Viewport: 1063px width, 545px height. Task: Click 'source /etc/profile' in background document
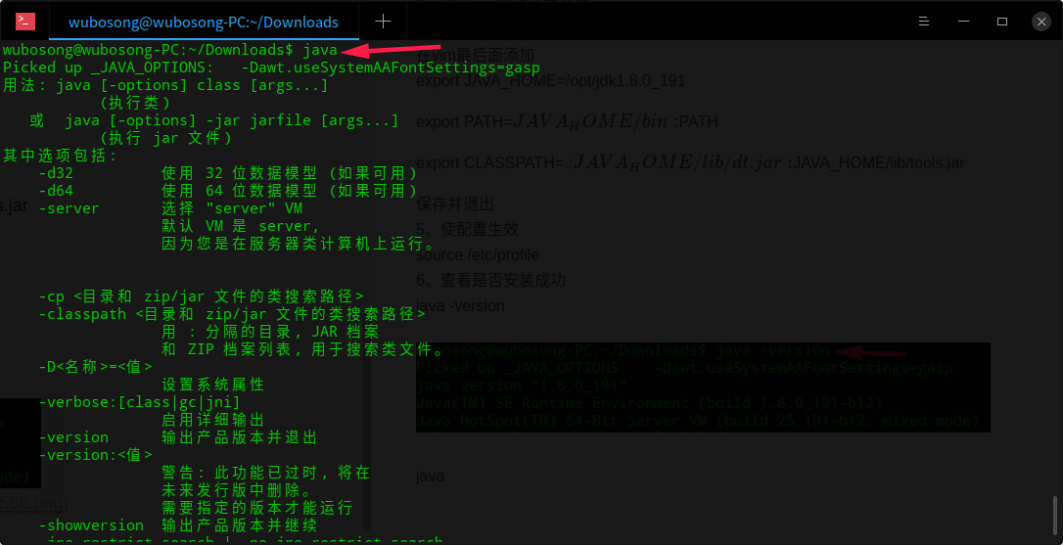[x=478, y=255]
